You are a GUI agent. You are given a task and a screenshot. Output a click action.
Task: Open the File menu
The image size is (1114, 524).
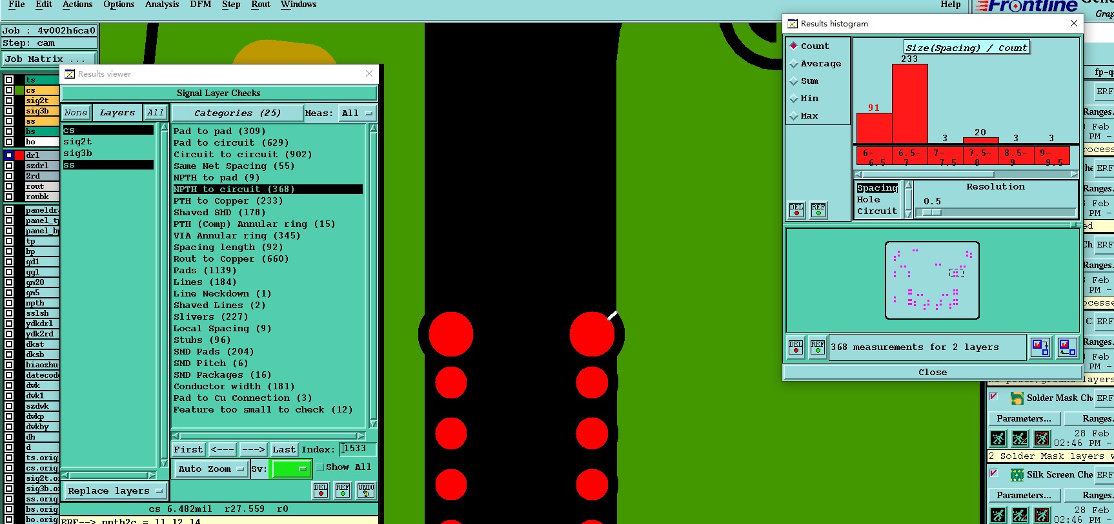click(x=17, y=5)
